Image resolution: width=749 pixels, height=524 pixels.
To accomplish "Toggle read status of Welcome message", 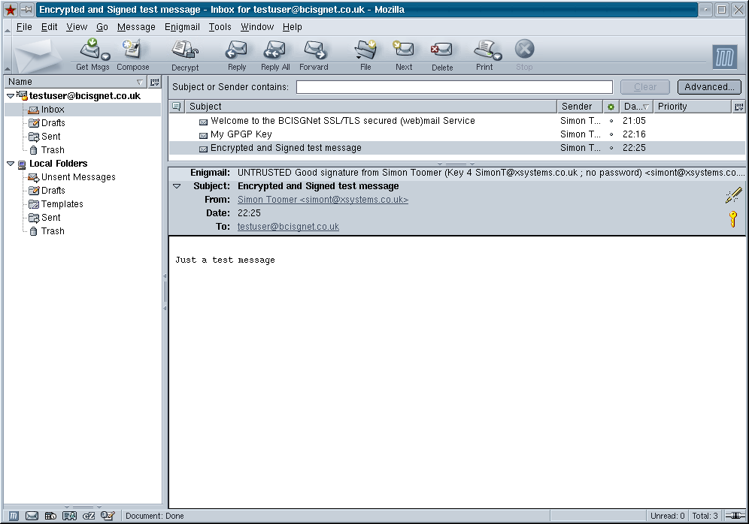I will (611, 121).
